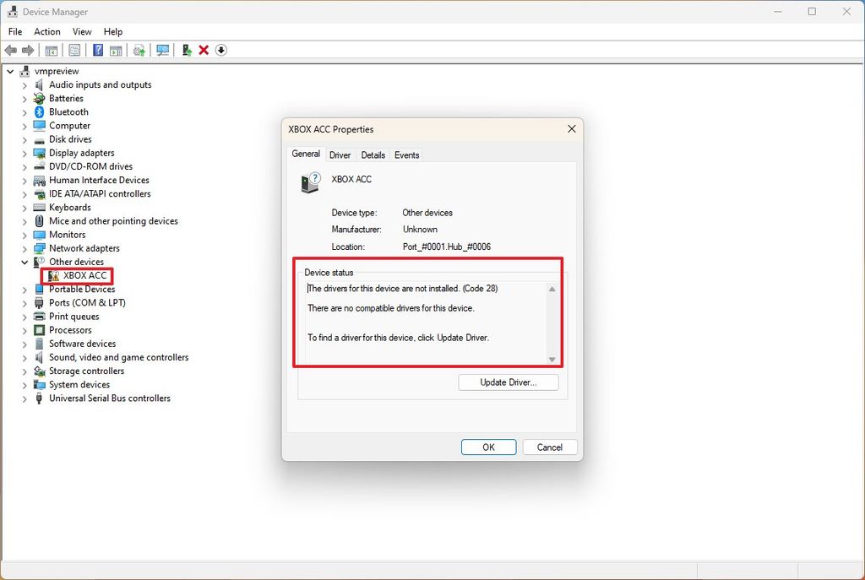Click the Help question mark toolbar icon
The image size is (865, 580).
(97, 50)
